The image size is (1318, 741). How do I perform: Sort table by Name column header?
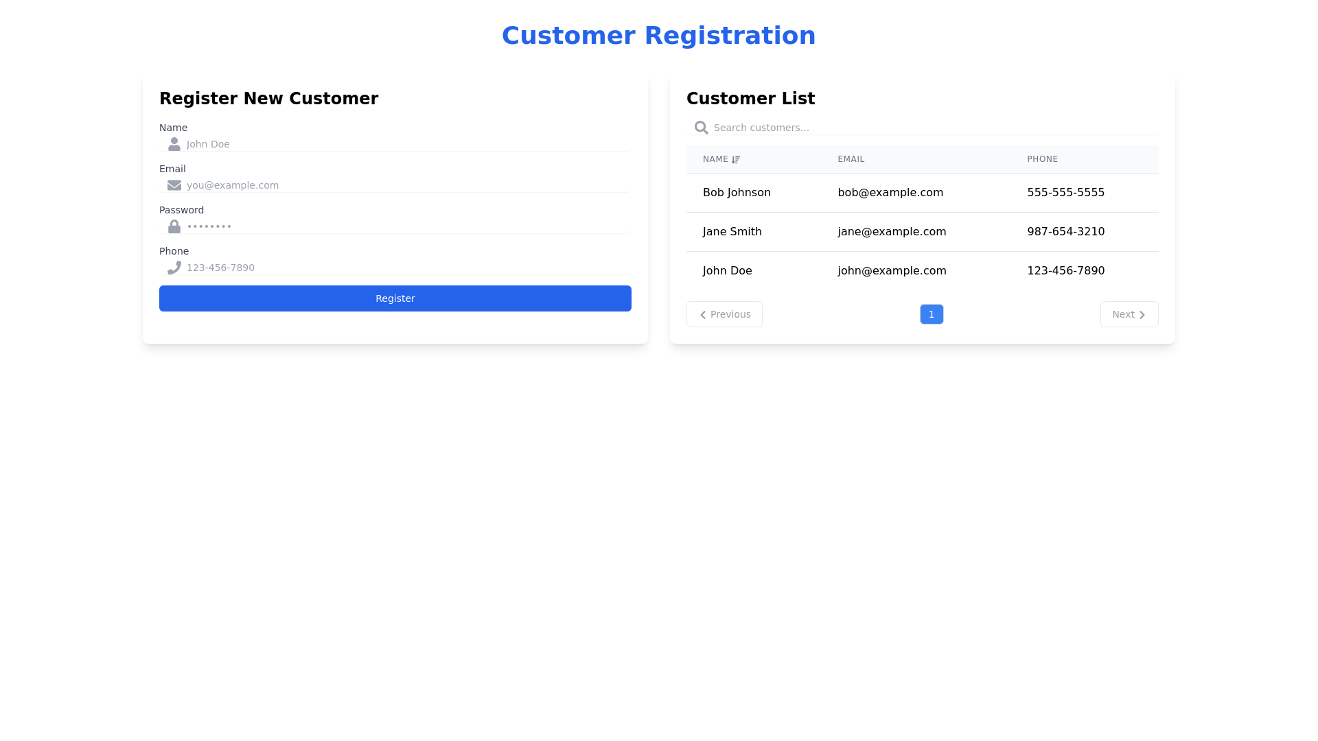715,159
